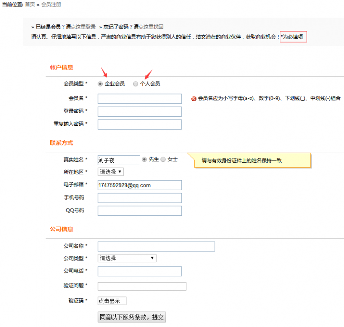Click the 验证问题 input field
The height and width of the screenshot is (327, 344).
(x=142, y=286)
